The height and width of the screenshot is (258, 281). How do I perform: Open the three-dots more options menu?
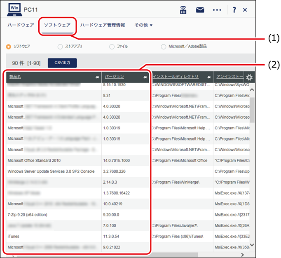(x=217, y=10)
